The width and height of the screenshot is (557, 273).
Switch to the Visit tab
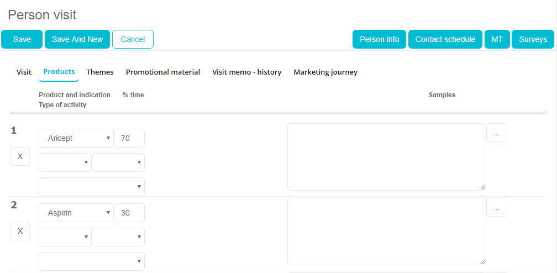pos(24,72)
